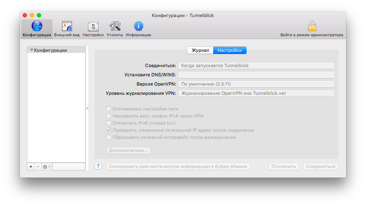Screen dimensions: 366x206
Task: Click the Соединиться button
Action: [x=321, y=167]
